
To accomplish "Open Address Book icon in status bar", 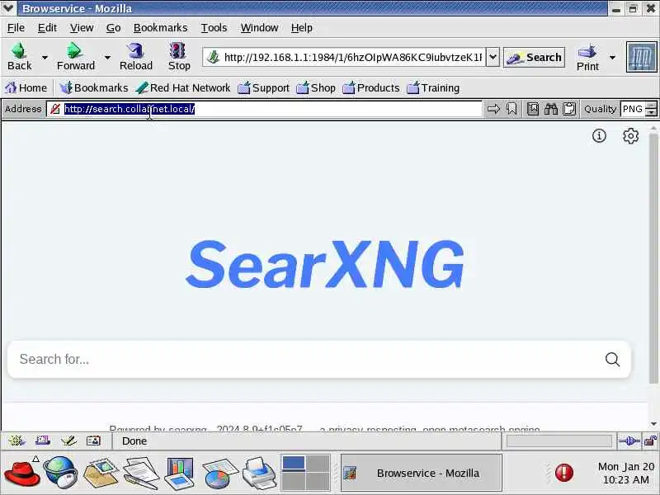I will point(93,441).
